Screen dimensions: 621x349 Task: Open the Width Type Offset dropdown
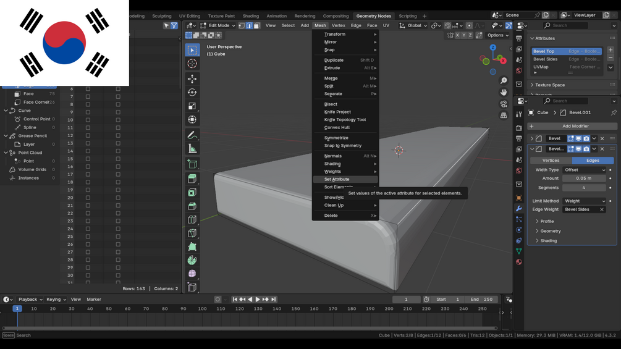[584, 170]
